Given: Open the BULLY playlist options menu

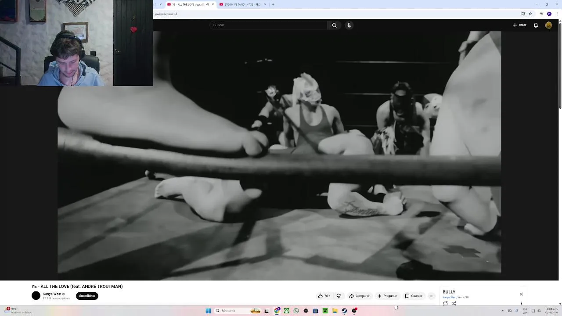Looking at the screenshot, I should (x=521, y=303).
